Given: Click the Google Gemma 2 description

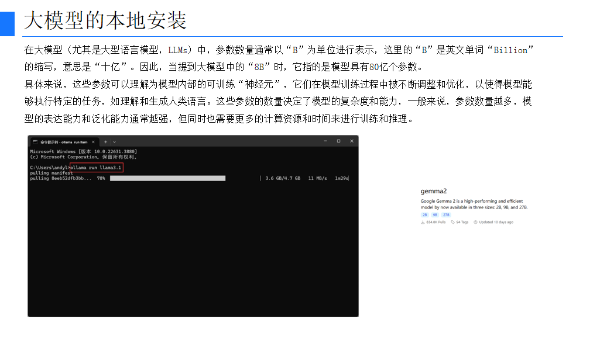Looking at the screenshot, I should tap(474, 204).
